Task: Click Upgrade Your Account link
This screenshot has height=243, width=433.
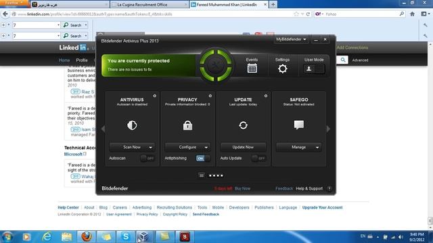Action: pyautogui.click(x=322, y=207)
